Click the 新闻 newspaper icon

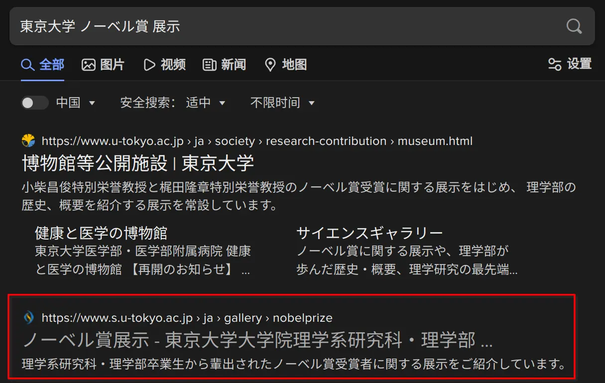(210, 65)
